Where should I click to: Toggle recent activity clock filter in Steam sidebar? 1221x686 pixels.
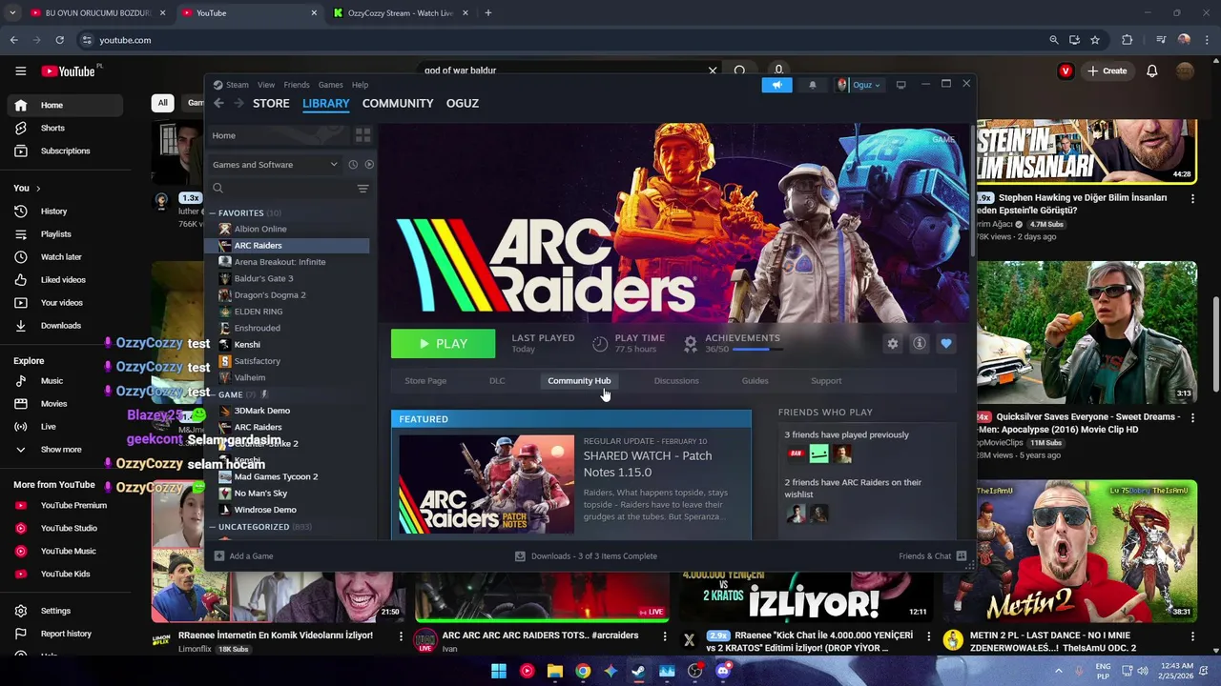point(353,165)
